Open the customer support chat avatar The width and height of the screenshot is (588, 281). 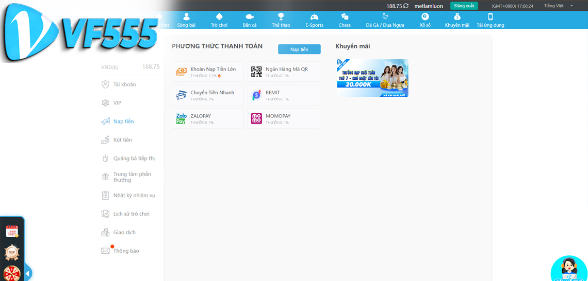click(x=569, y=268)
